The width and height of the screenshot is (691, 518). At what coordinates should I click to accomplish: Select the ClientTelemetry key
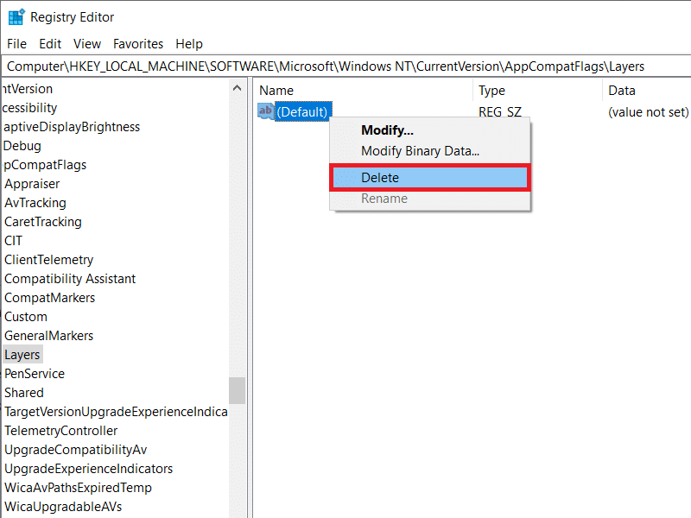(x=48, y=260)
